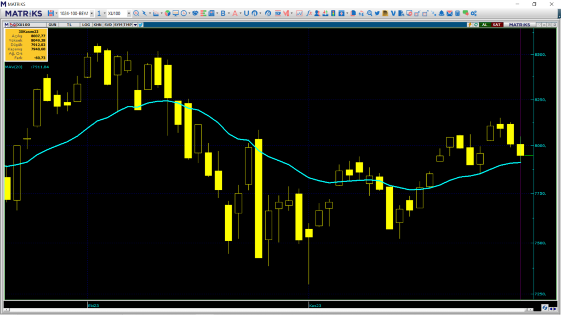Toggle the LOG scale button
561x315 pixels.
click(x=86, y=25)
